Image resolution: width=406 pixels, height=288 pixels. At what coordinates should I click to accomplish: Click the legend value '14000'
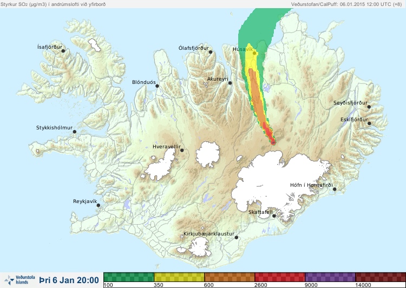pos(363,285)
